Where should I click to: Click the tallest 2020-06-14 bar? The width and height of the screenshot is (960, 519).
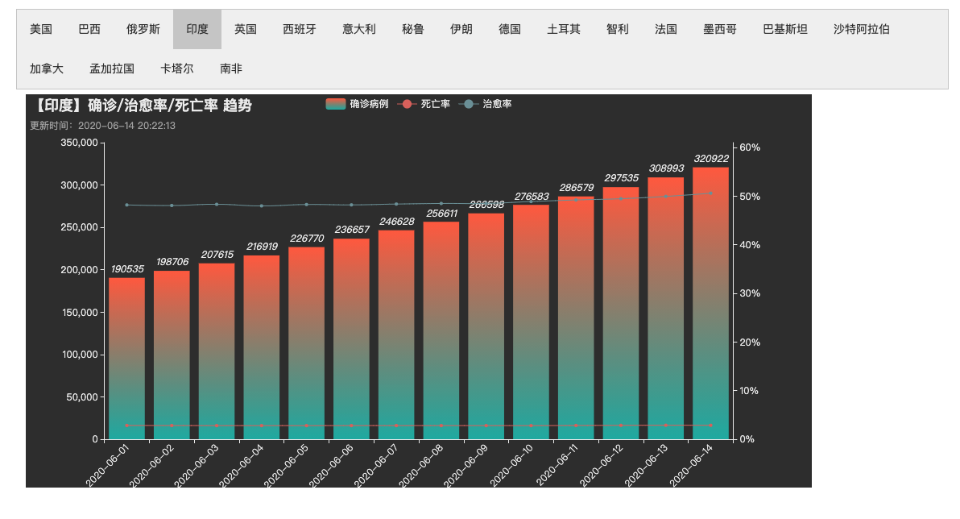[x=709, y=306]
